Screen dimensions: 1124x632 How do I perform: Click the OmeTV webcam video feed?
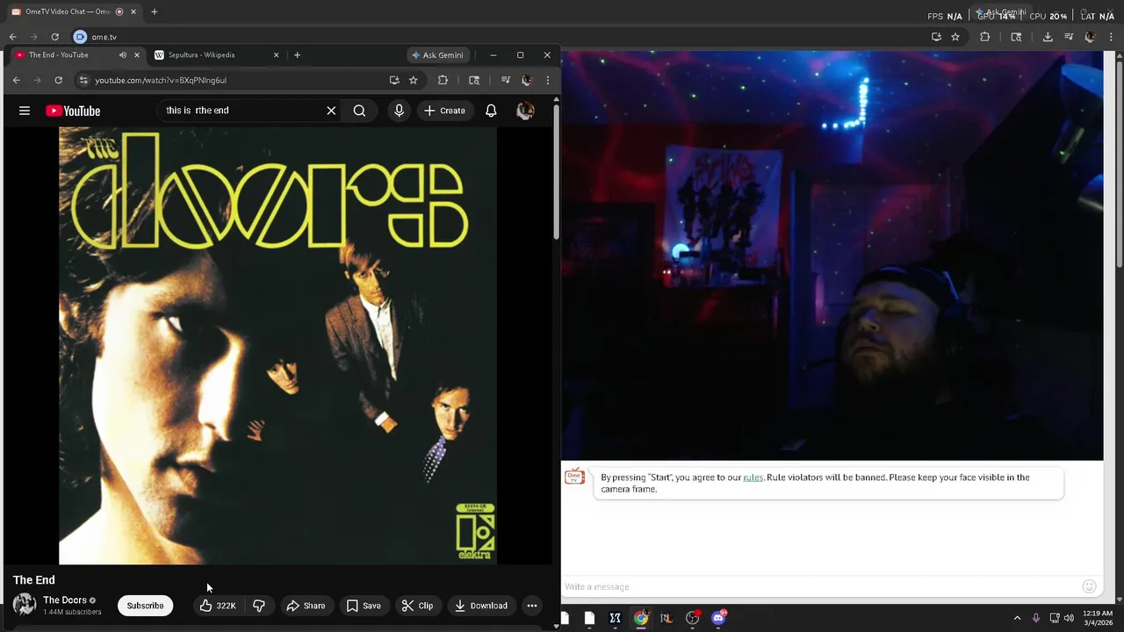(x=832, y=255)
